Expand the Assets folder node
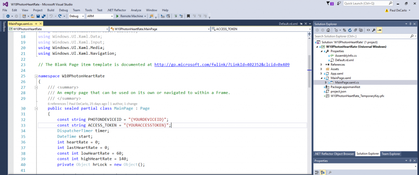419x175 pixels. point(322,69)
